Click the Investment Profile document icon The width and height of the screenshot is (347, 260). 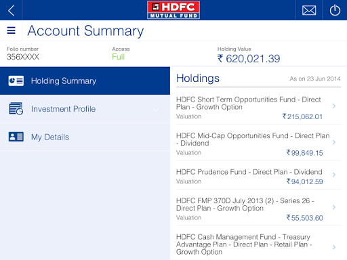coord(16,108)
